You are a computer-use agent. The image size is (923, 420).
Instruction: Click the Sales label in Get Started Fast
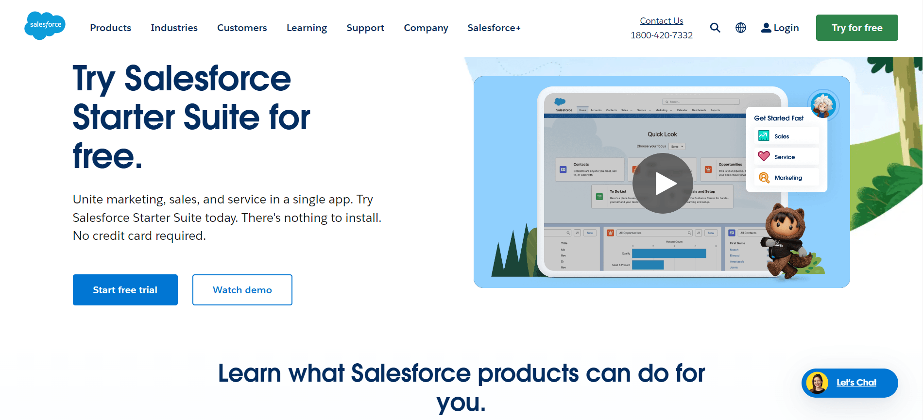point(782,136)
